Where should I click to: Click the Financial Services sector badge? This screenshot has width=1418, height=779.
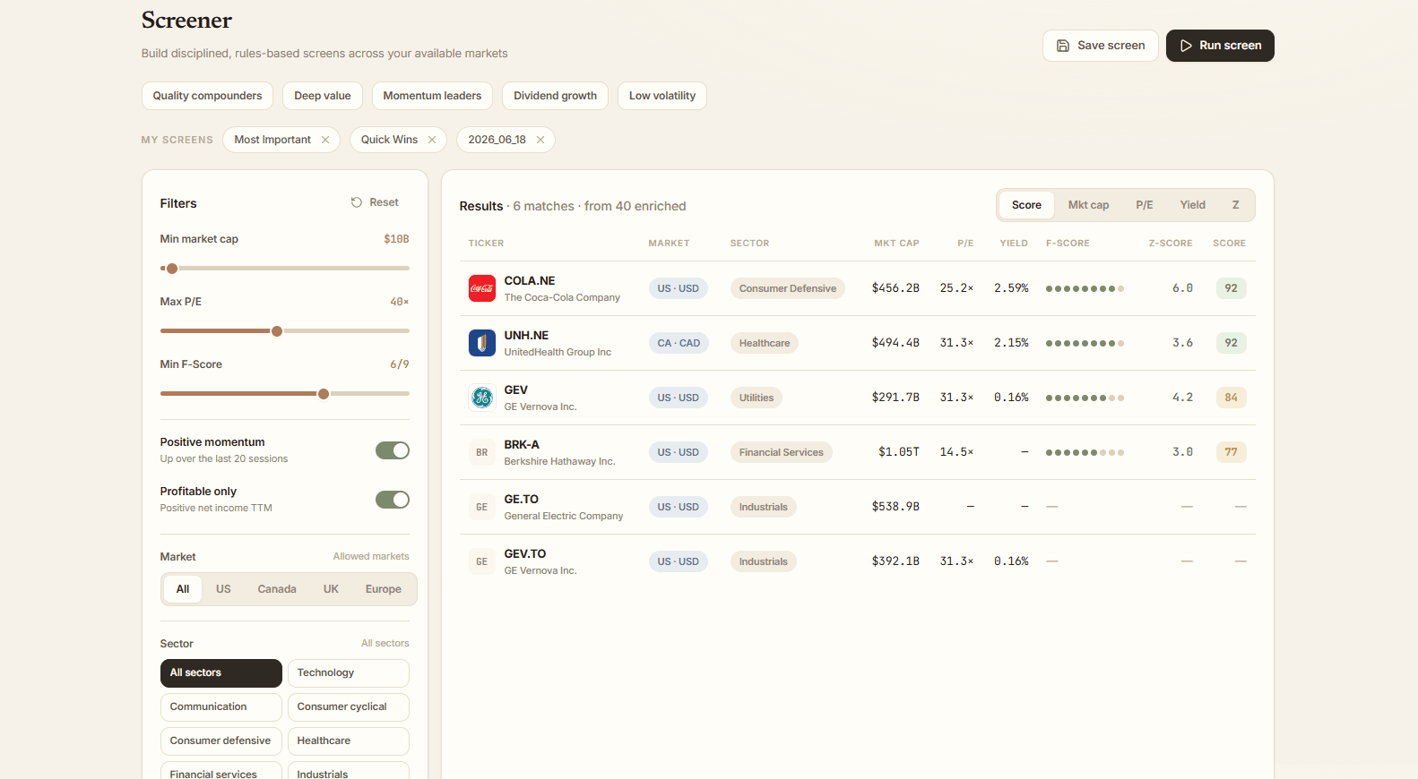pyautogui.click(x=782, y=452)
